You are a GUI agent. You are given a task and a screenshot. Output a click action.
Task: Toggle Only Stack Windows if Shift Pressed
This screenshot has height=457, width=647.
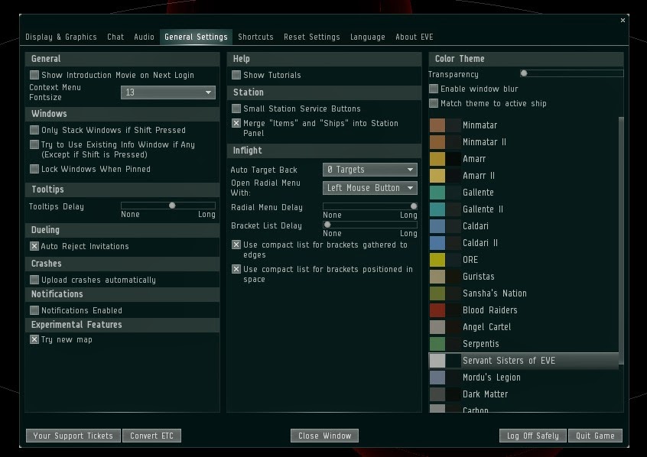pyautogui.click(x=34, y=130)
